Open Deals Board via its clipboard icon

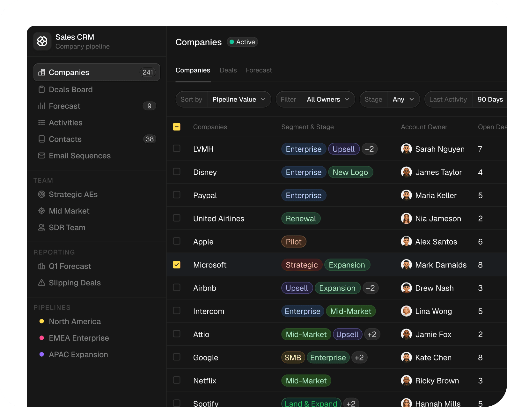tap(41, 89)
